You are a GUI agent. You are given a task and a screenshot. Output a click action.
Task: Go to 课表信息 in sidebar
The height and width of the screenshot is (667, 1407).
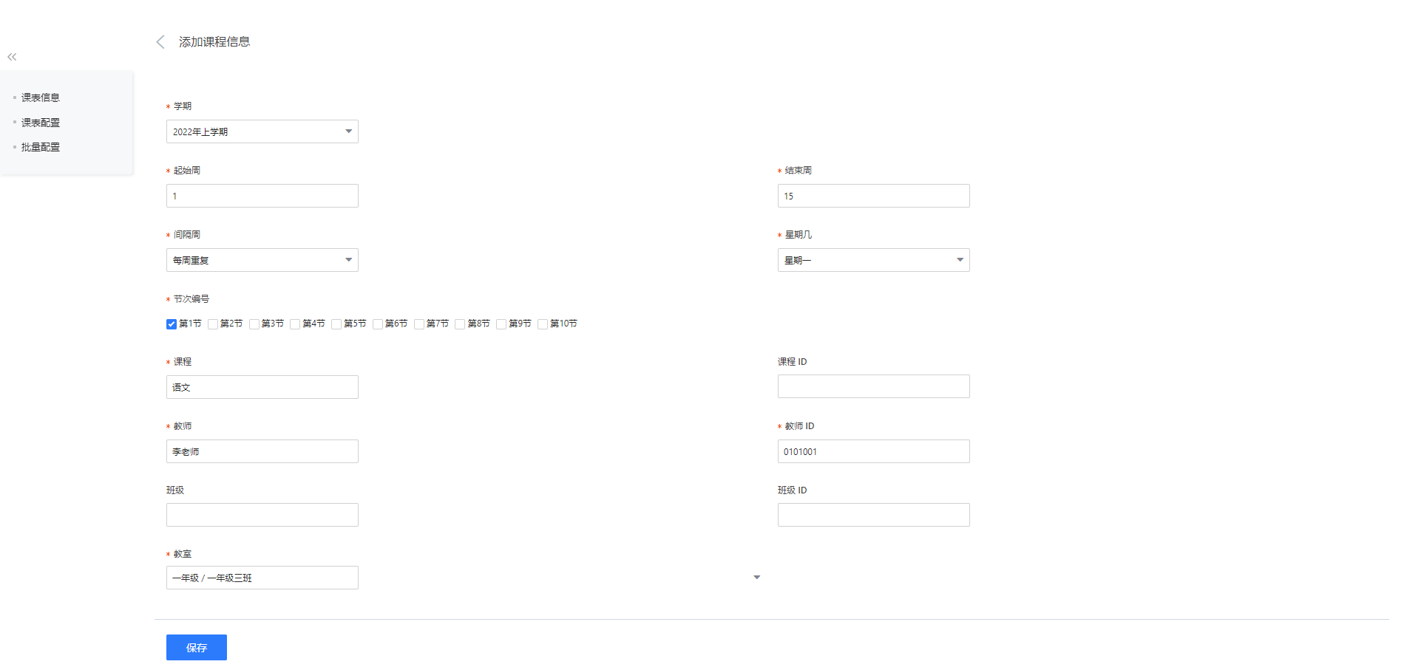(x=41, y=98)
